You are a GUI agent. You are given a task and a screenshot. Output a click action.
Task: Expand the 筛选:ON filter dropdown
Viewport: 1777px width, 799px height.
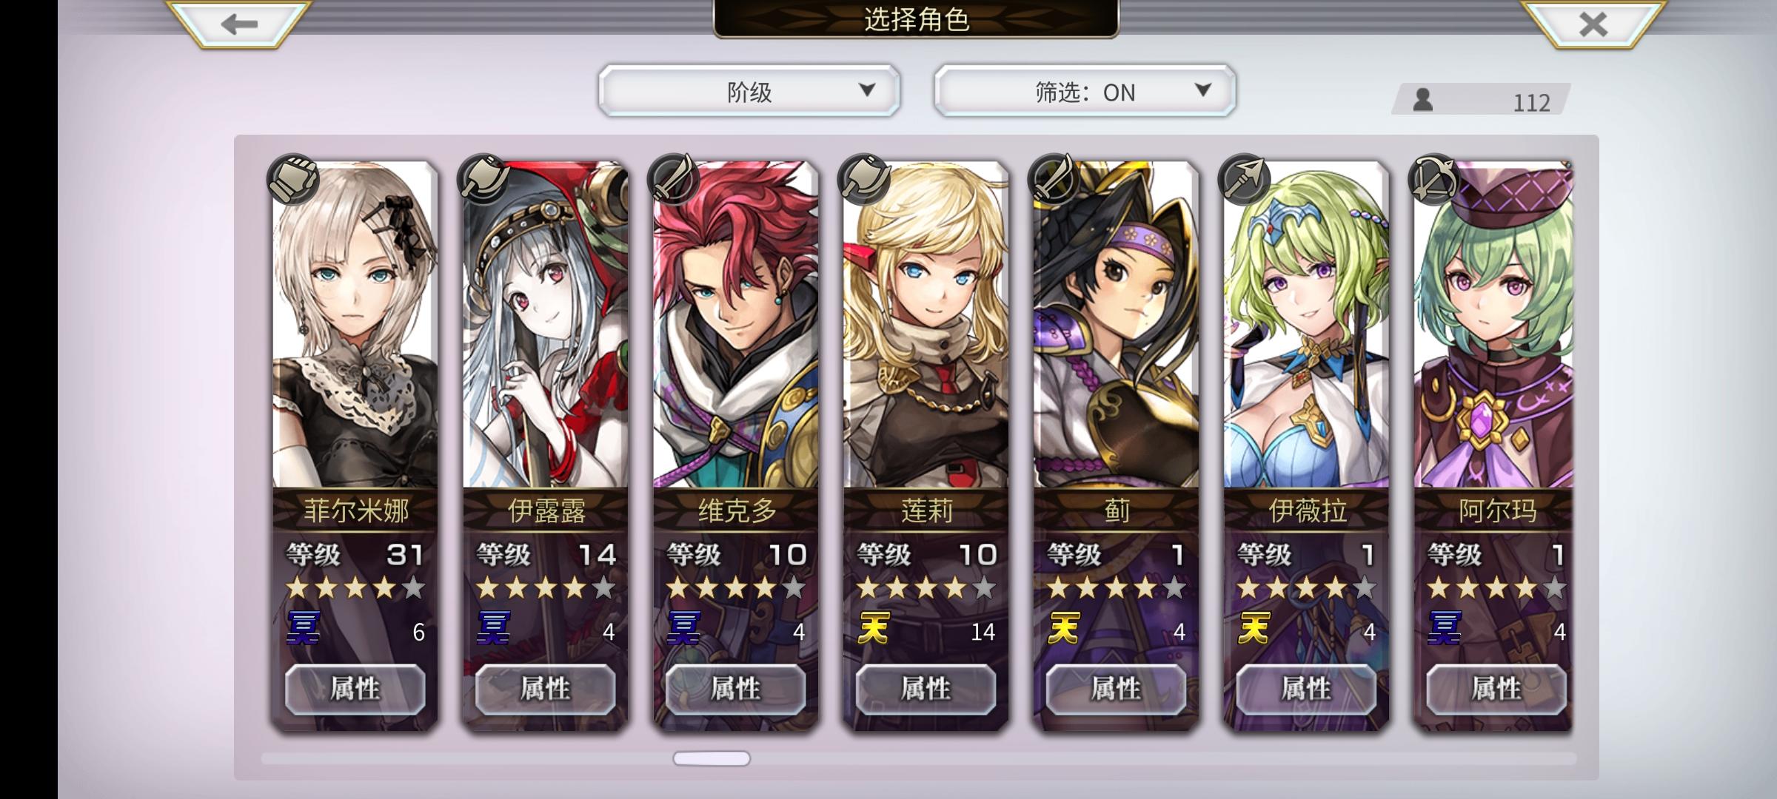1085,91
